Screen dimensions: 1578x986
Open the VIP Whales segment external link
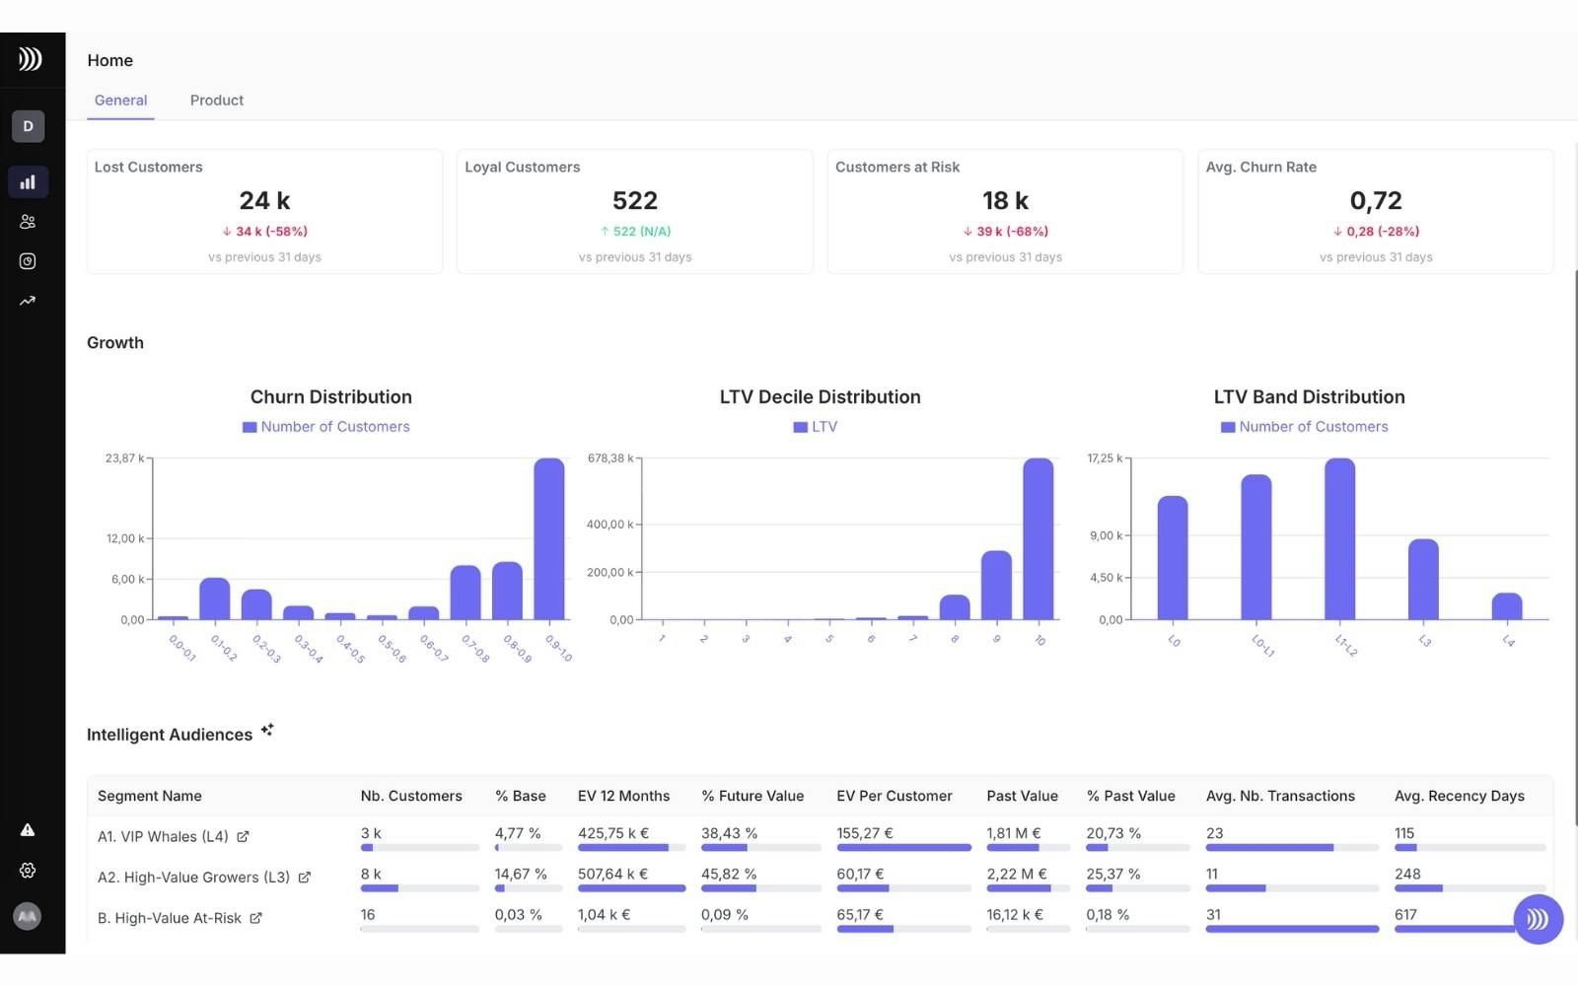click(x=243, y=836)
